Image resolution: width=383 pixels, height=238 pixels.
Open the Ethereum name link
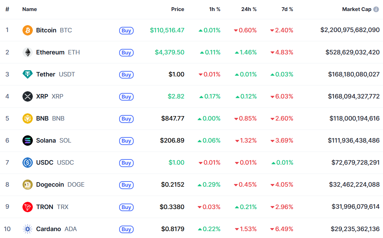tap(50, 52)
